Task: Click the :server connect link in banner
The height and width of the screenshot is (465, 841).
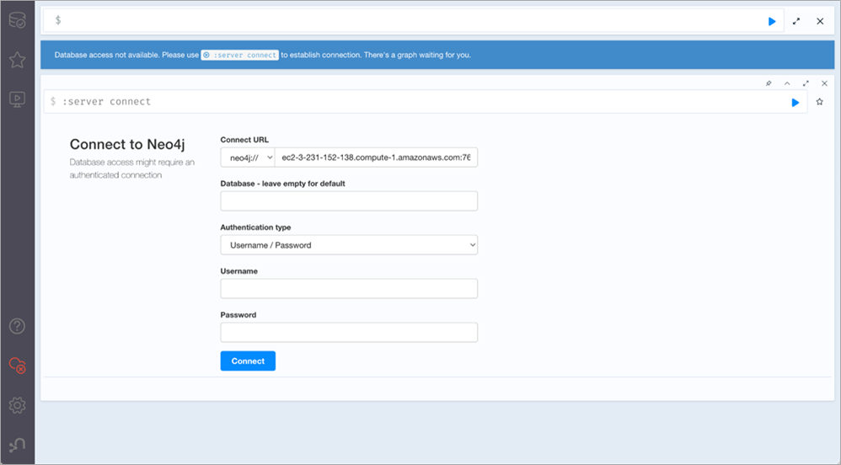Action: (x=240, y=55)
